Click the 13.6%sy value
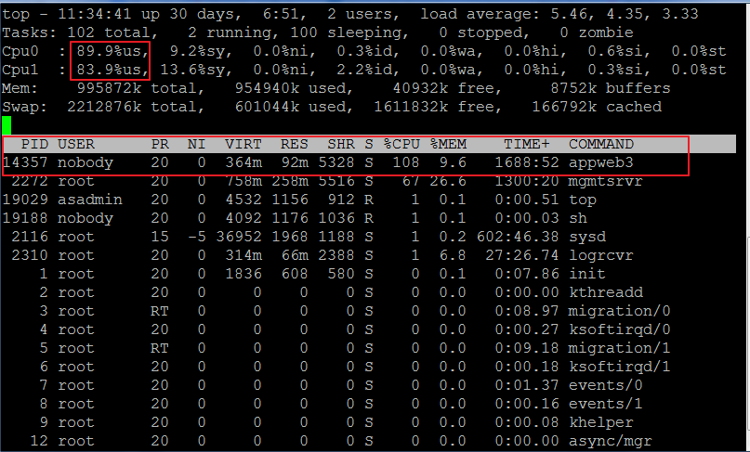Image resolution: width=750 pixels, height=452 pixels. pyautogui.click(x=196, y=71)
